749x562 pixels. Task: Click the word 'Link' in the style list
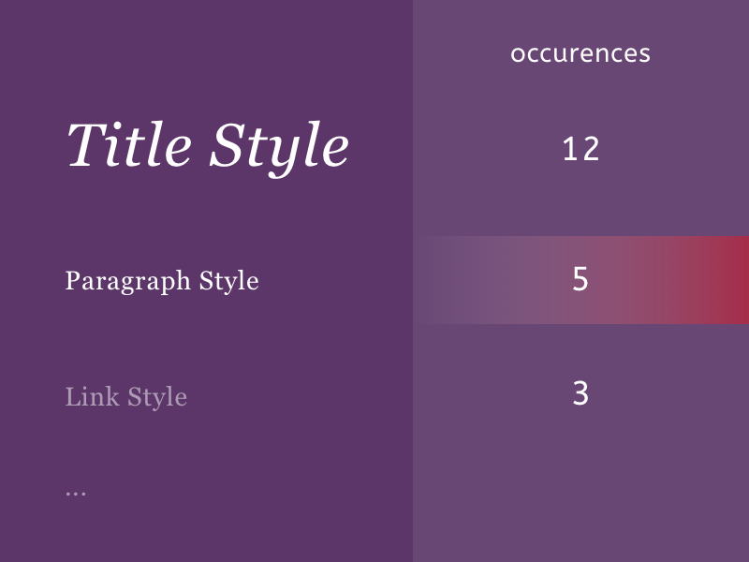click(x=92, y=396)
